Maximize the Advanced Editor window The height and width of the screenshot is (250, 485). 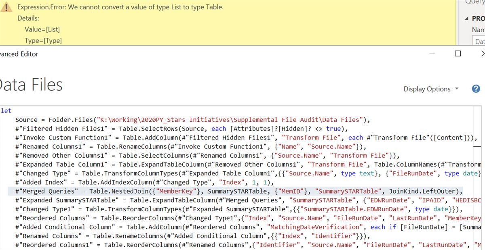(458, 54)
